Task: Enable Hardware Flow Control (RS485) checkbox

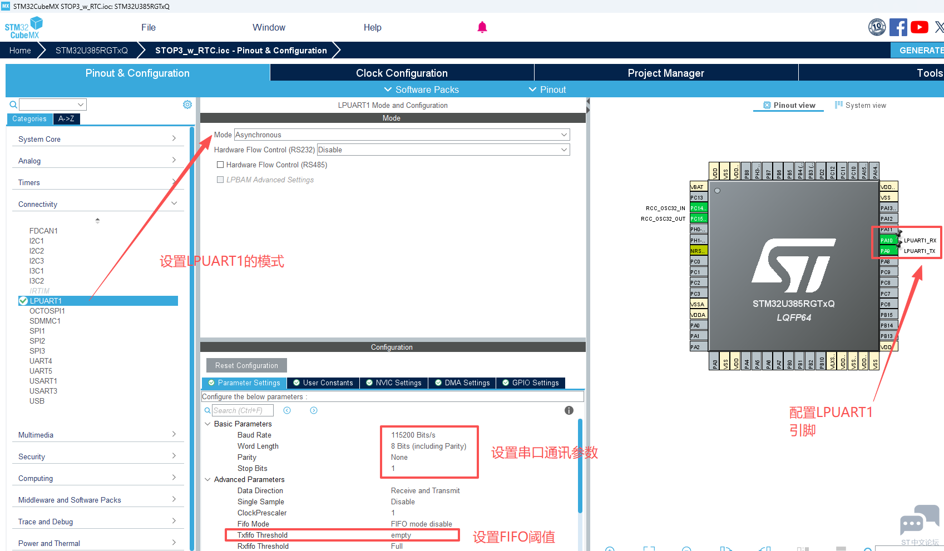Action: pos(220,165)
